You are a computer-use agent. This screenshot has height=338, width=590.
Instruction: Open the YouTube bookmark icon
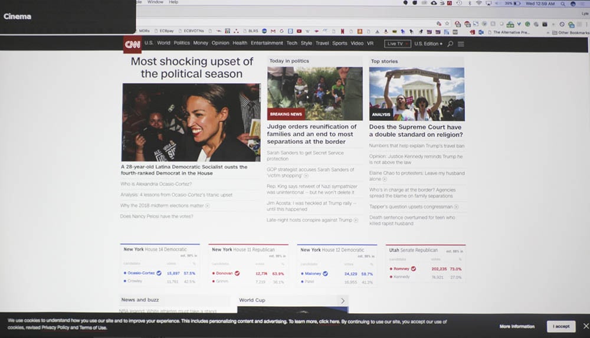[299, 31]
